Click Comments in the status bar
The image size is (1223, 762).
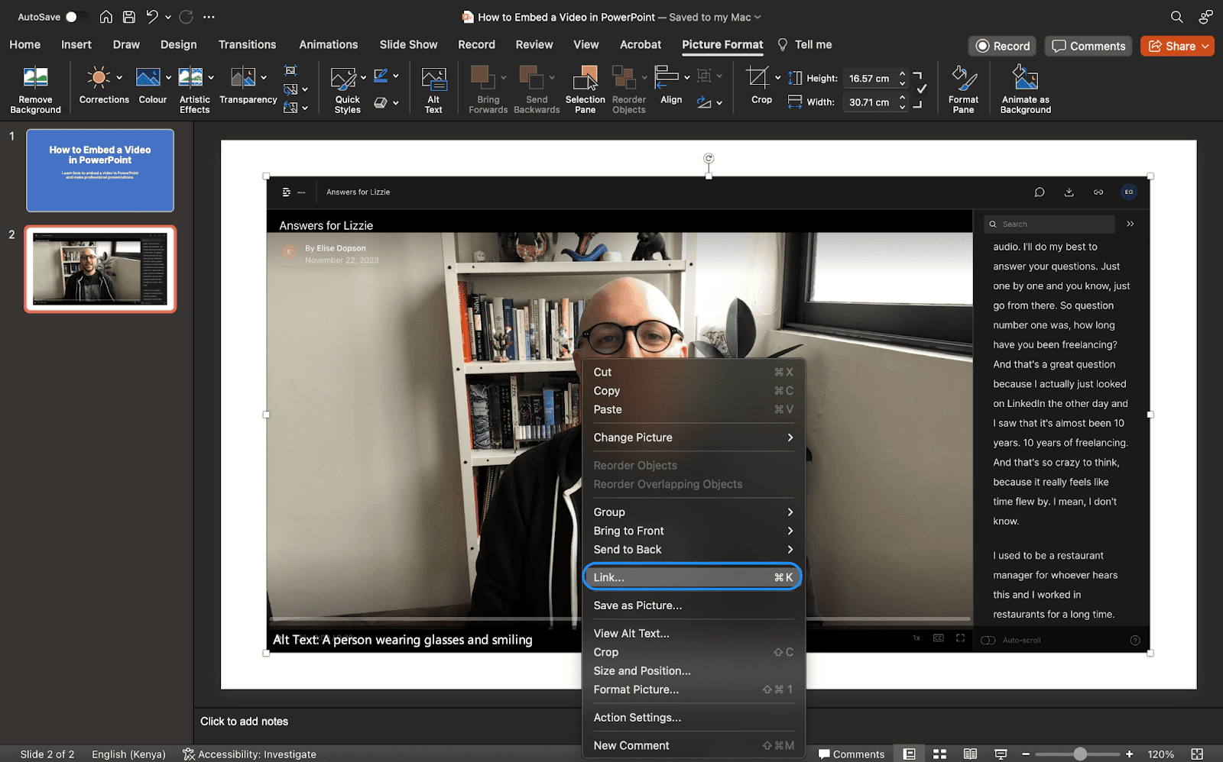(852, 754)
